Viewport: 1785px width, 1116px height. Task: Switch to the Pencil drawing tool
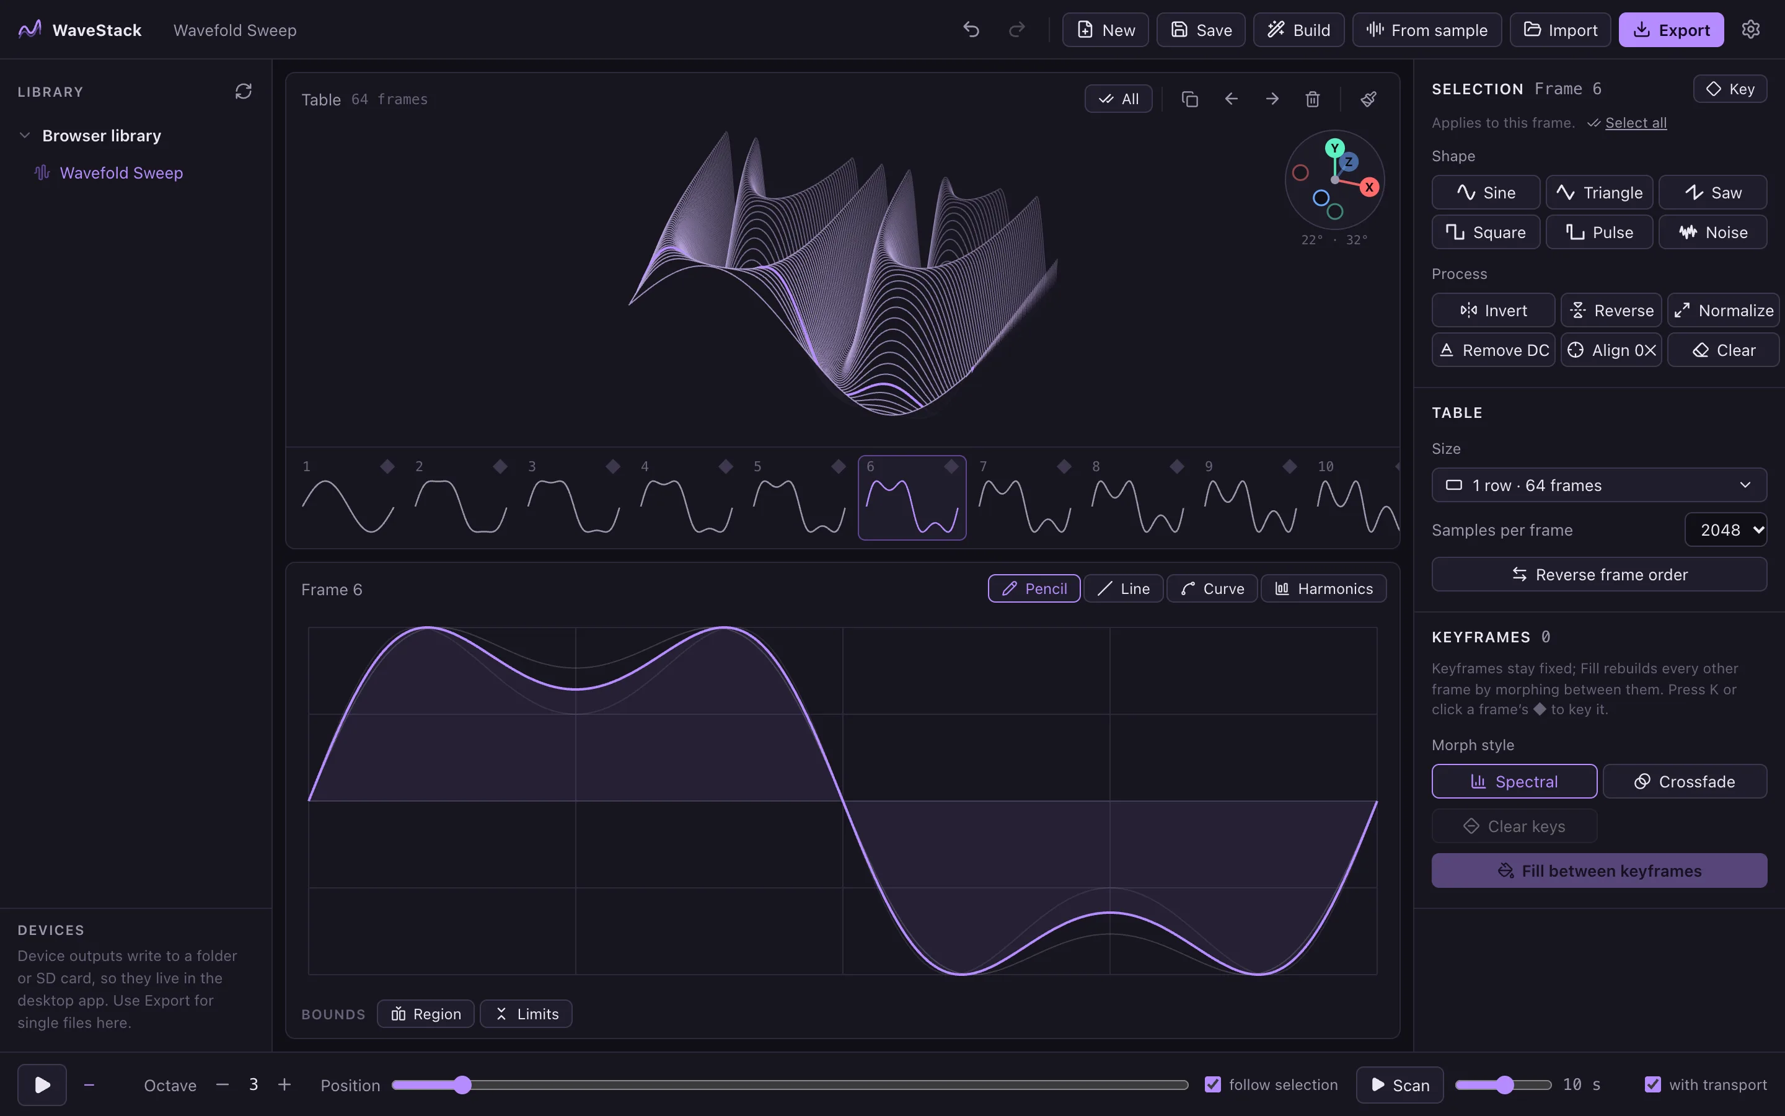coord(1034,589)
